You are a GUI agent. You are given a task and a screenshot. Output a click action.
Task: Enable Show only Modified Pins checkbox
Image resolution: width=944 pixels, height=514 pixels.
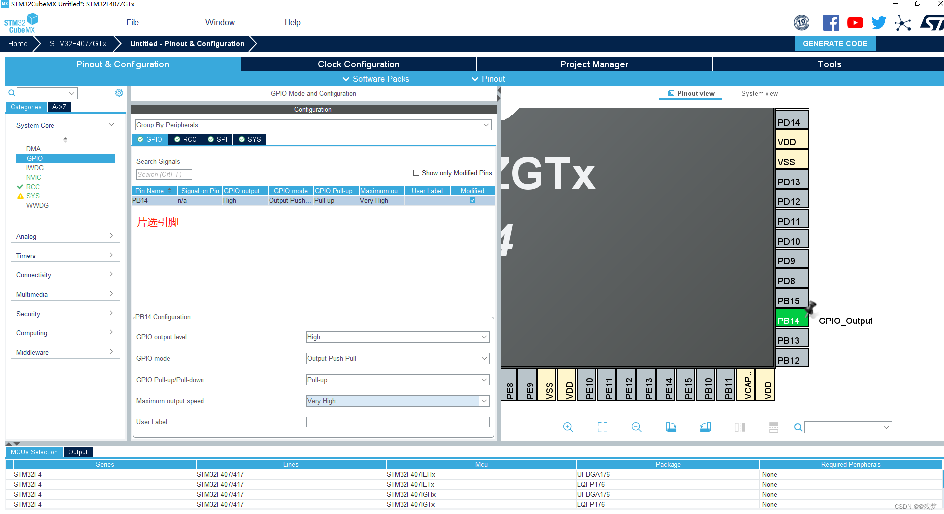(x=416, y=173)
